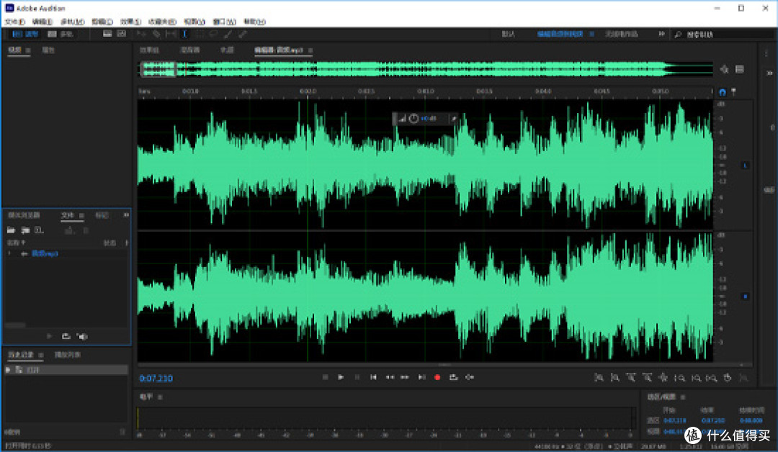Adjust the HUD volume knob on waveform
The width and height of the screenshot is (778, 452).
click(x=413, y=119)
